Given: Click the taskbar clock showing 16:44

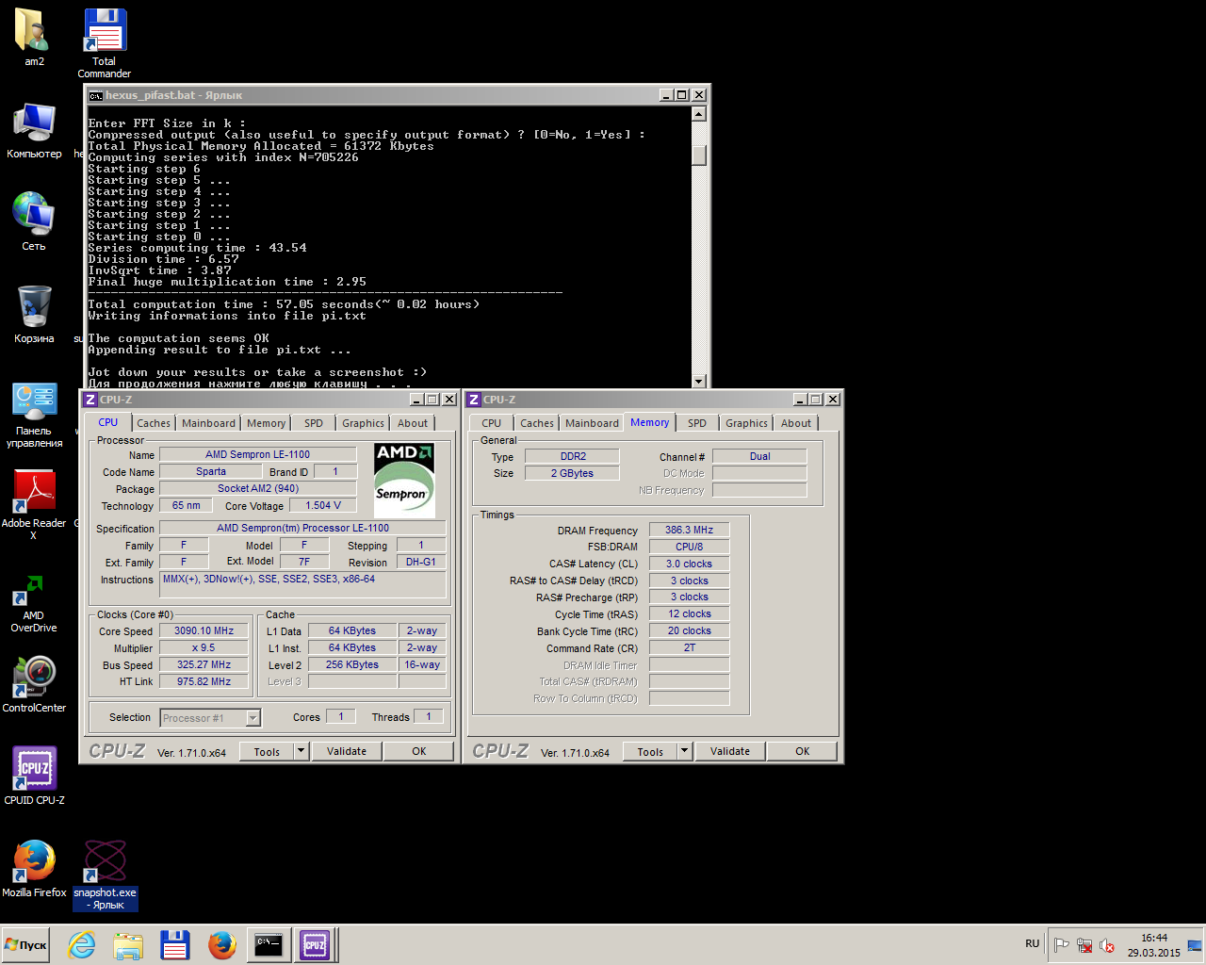Looking at the screenshot, I should (x=1154, y=944).
